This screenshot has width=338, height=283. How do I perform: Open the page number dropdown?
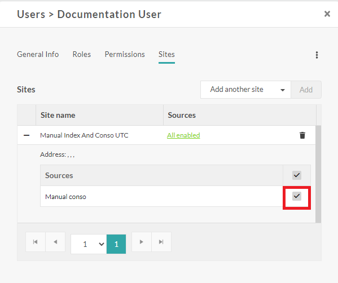pyautogui.click(x=89, y=244)
